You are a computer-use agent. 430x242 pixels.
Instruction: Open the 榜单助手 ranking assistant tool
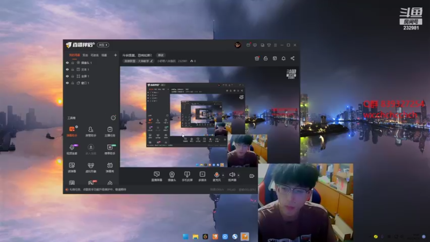pyautogui.click(x=110, y=150)
